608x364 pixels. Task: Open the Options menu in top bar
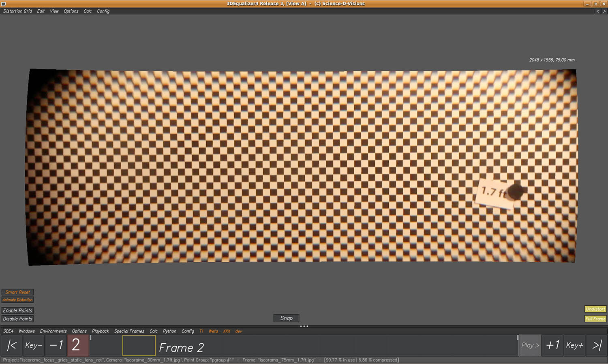coord(71,11)
